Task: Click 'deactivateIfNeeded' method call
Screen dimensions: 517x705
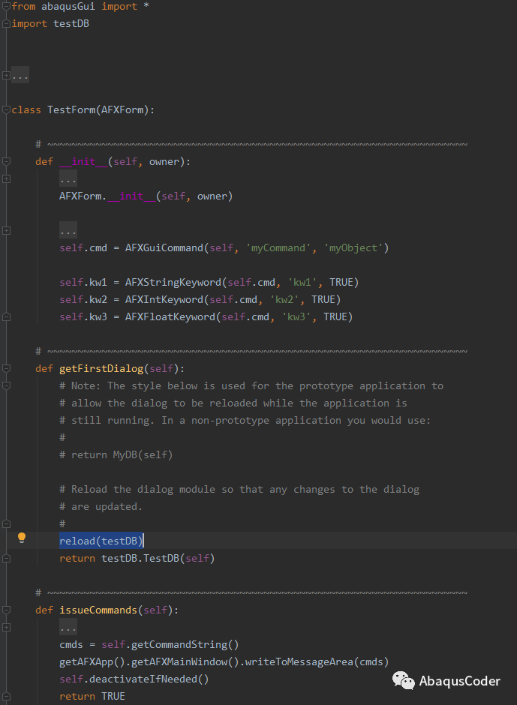Action: click(x=143, y=679)
